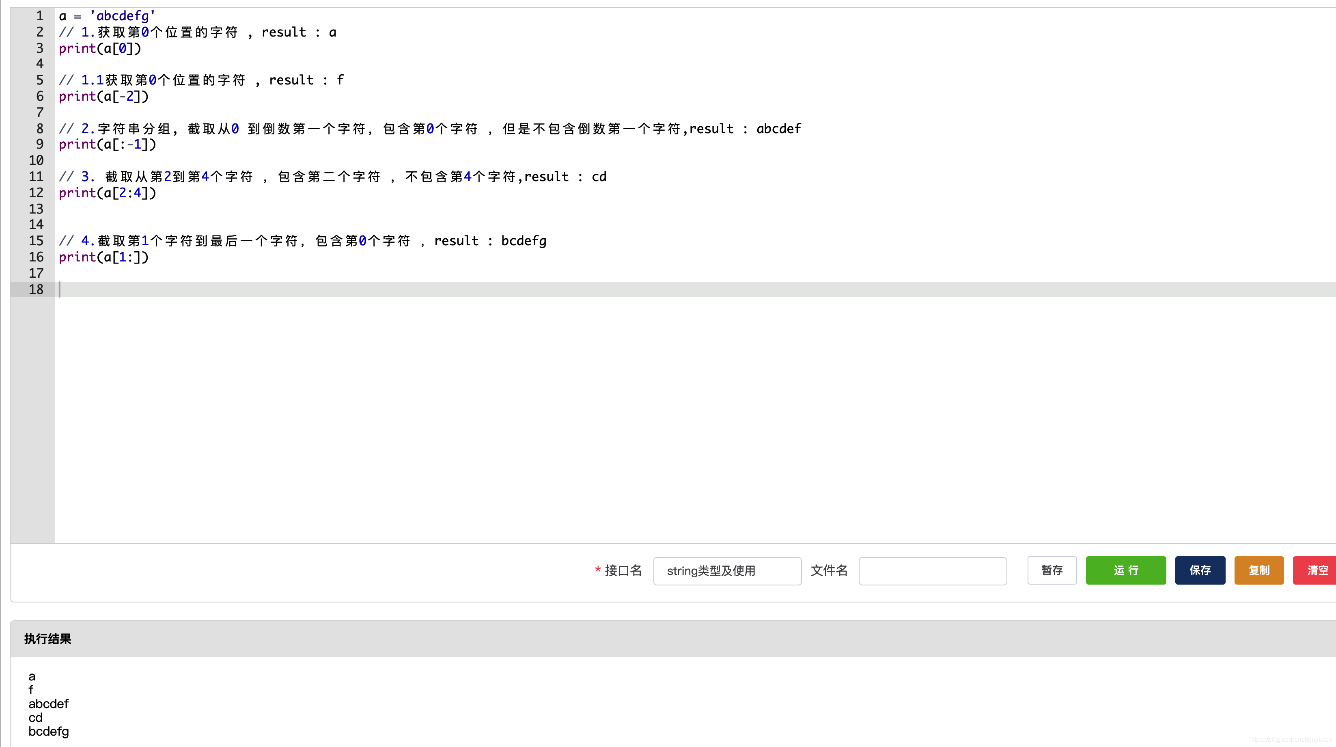Click the 执行结果 results header
1336x747 pixels.
point(48,639)
